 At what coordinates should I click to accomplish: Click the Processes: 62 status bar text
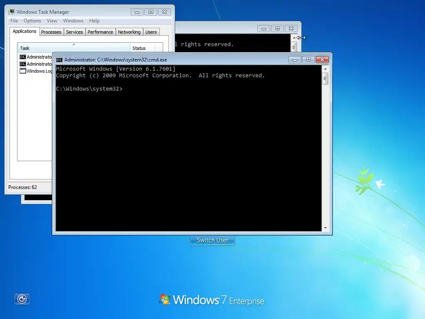(22, 187)
